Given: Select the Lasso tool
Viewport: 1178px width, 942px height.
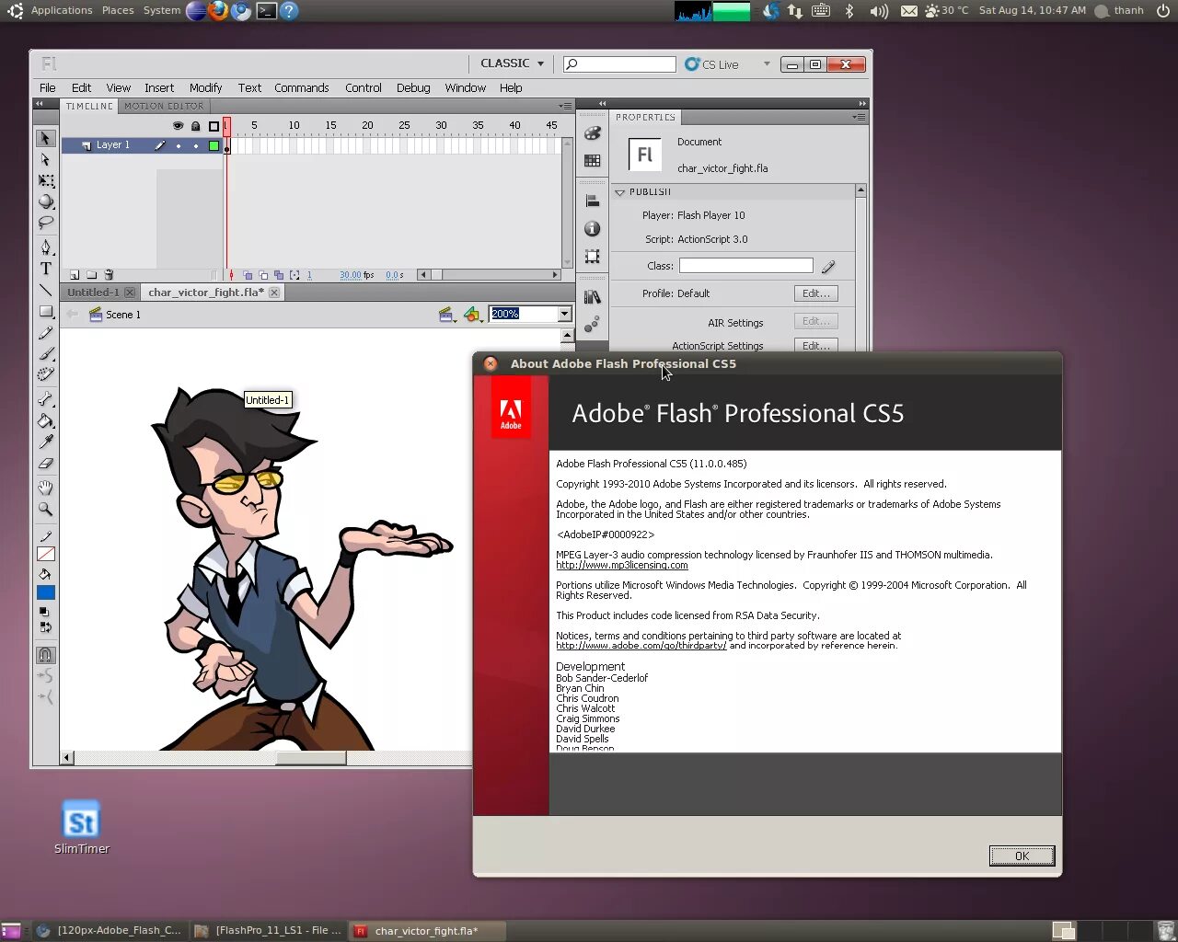Looking at the screenshot, I should coord(45,223).
